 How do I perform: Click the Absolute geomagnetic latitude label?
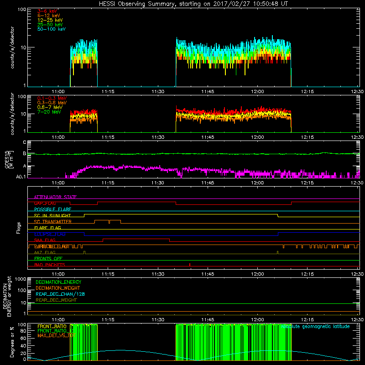tap(315, 326)
